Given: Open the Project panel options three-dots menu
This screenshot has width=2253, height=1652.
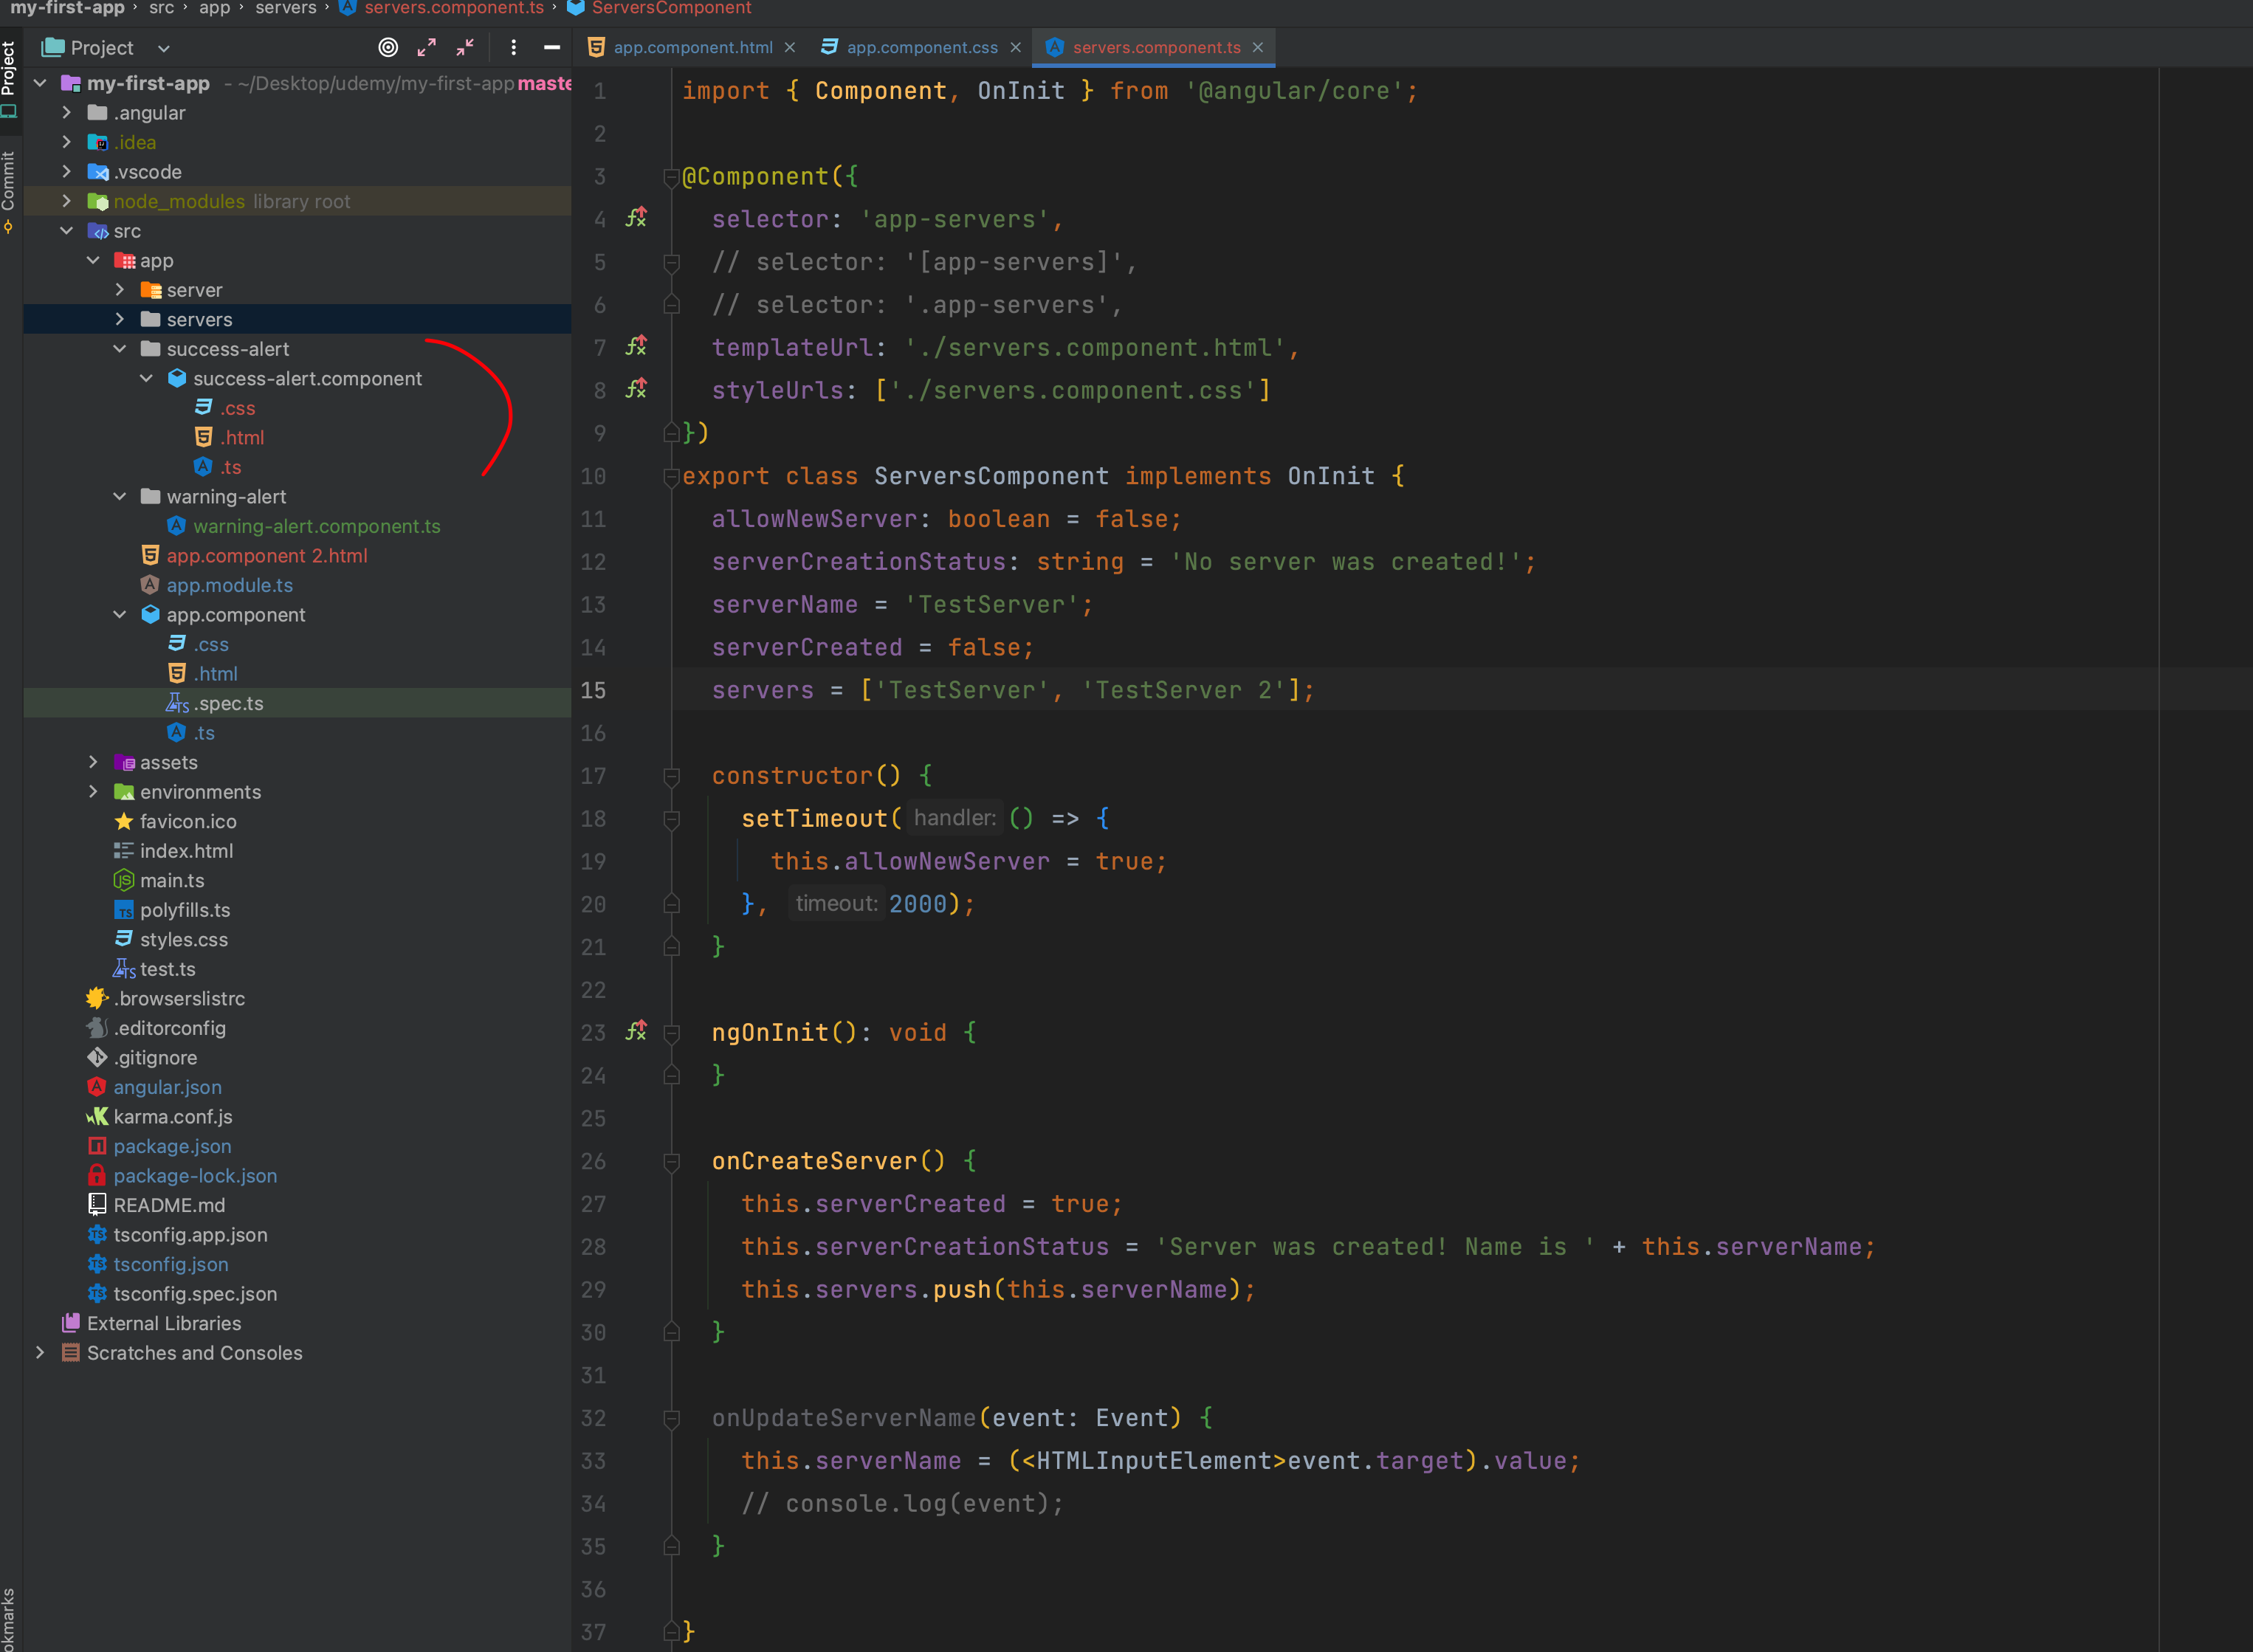Looking at the screenshot, I should coord(513,47).
